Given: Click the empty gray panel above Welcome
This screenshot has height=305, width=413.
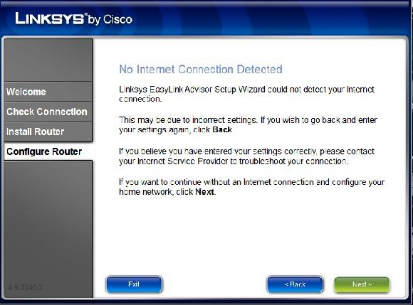Looking at the screenshot, I should [48, 60].
